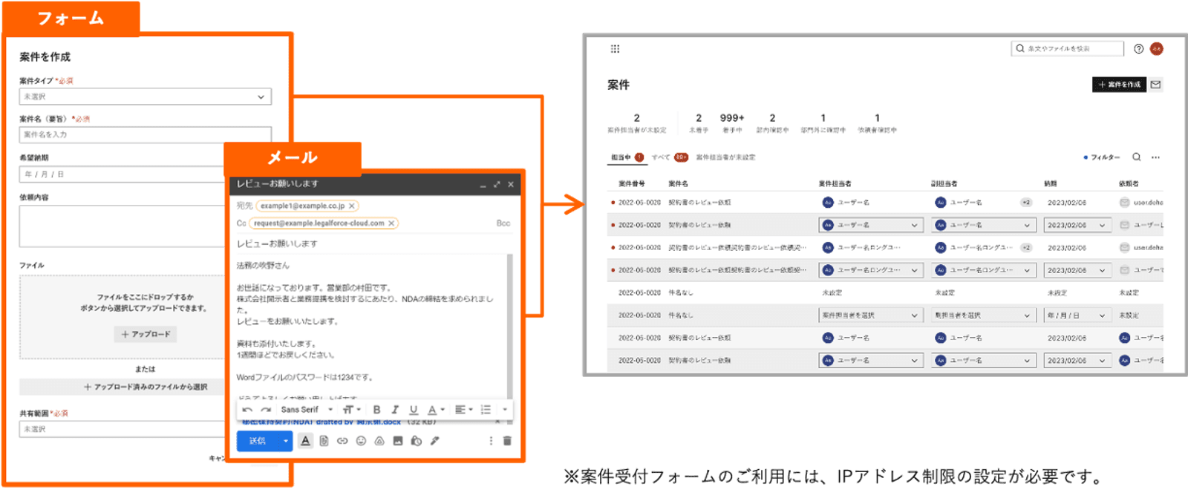Click the search magnifier next to フィルター
The width and height of the screenshot is (1188, 501).
pyautogui.click(x=1136, y=157)
